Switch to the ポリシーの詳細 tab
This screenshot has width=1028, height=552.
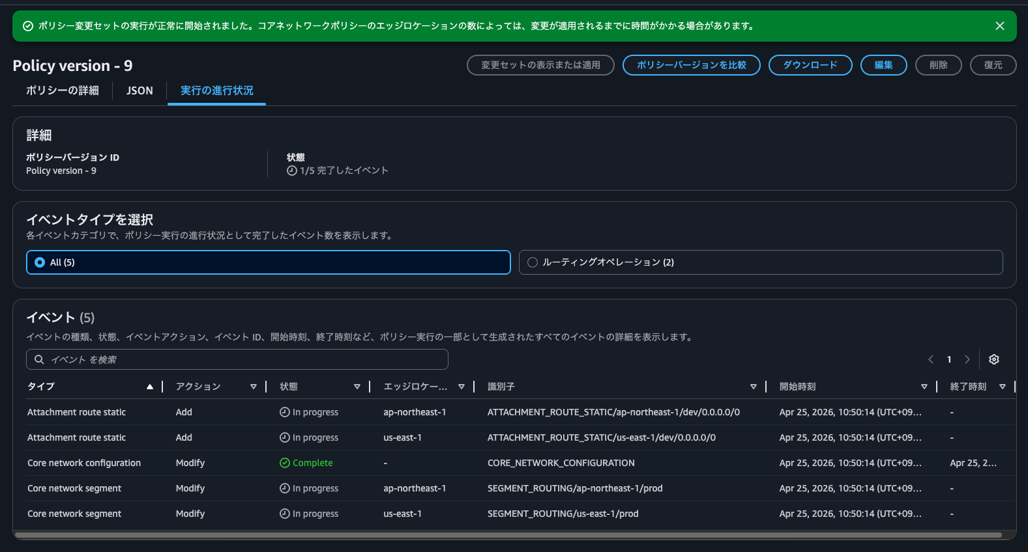[x=63, y=90]
